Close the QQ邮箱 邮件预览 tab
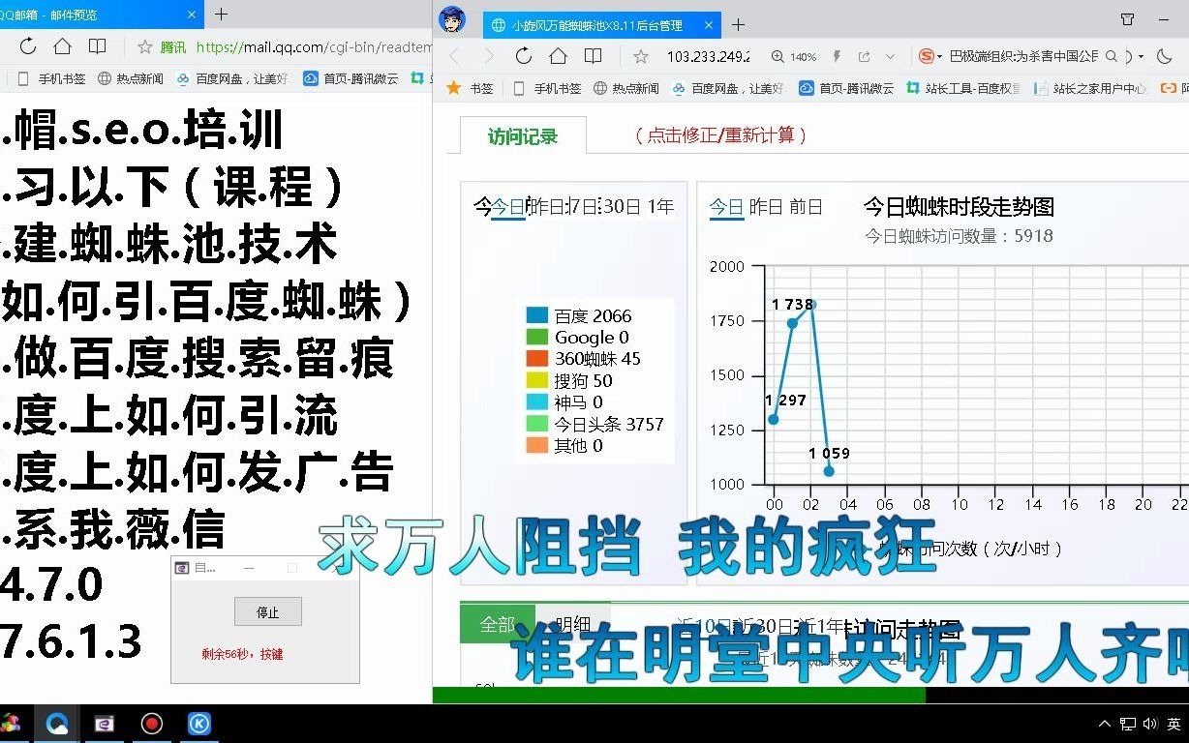The height and width of the screenshot is (743, 1189). [x=192, y=15]
